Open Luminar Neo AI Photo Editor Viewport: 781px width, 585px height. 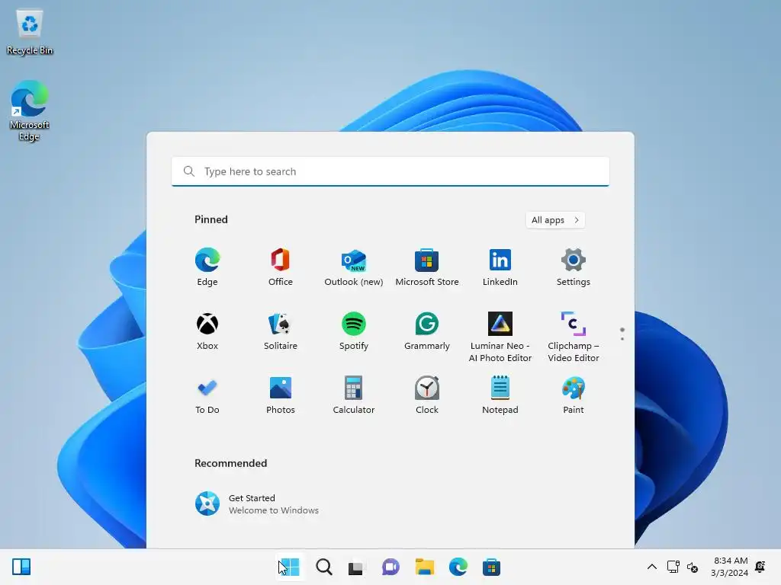tap(500, 337)
